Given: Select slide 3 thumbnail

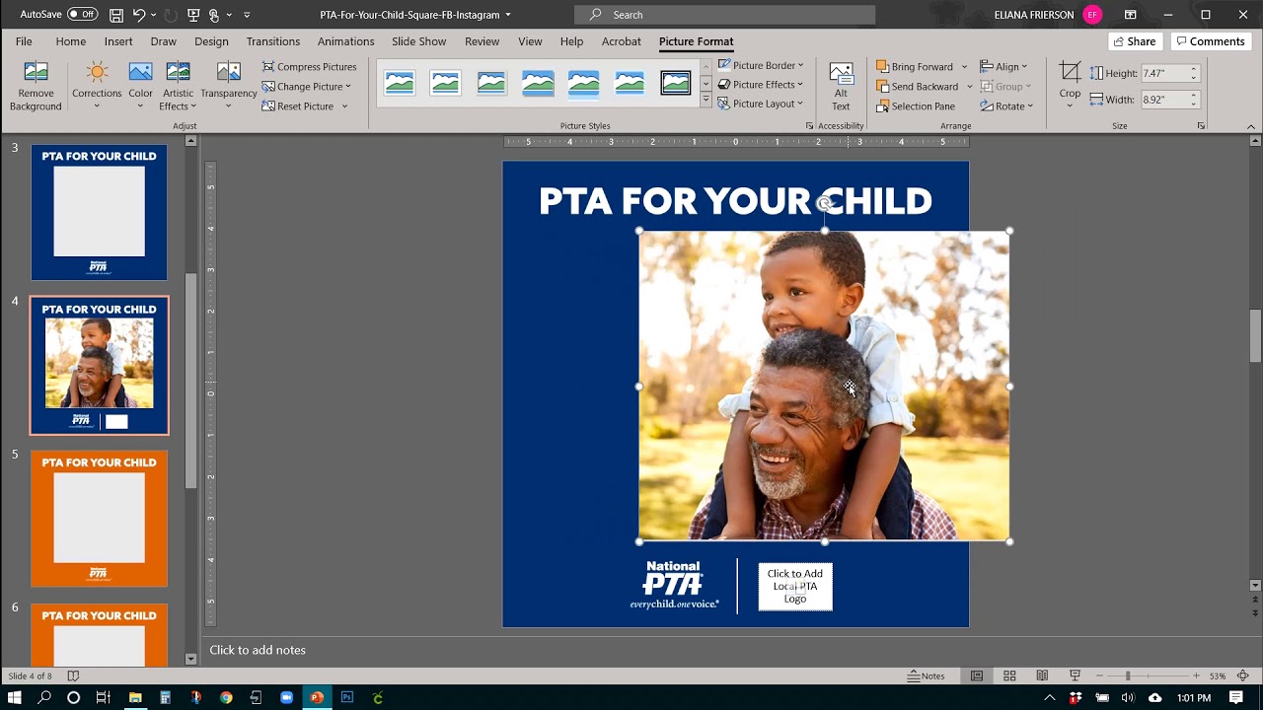Looking at the screenshot, I should point(99,212).
